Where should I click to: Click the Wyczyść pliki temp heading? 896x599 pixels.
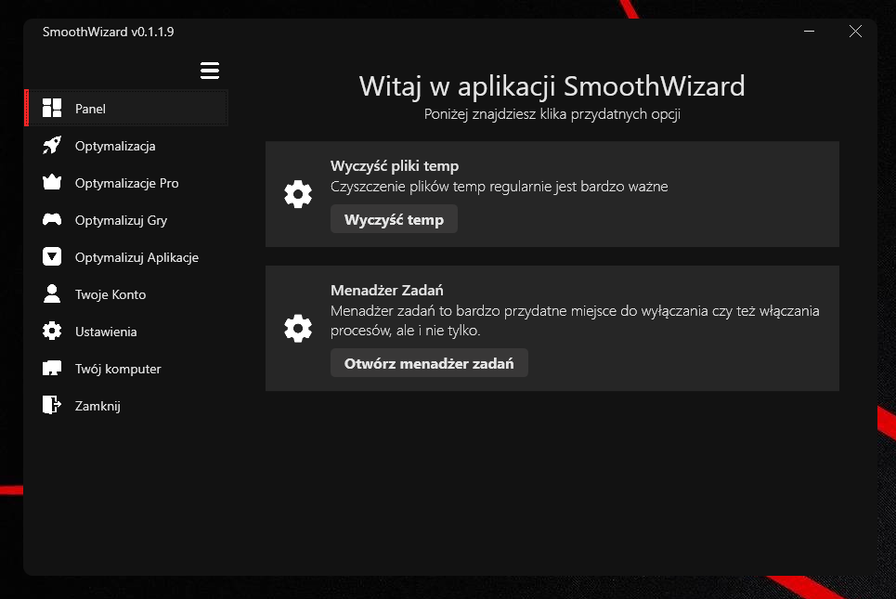point(395,166)
